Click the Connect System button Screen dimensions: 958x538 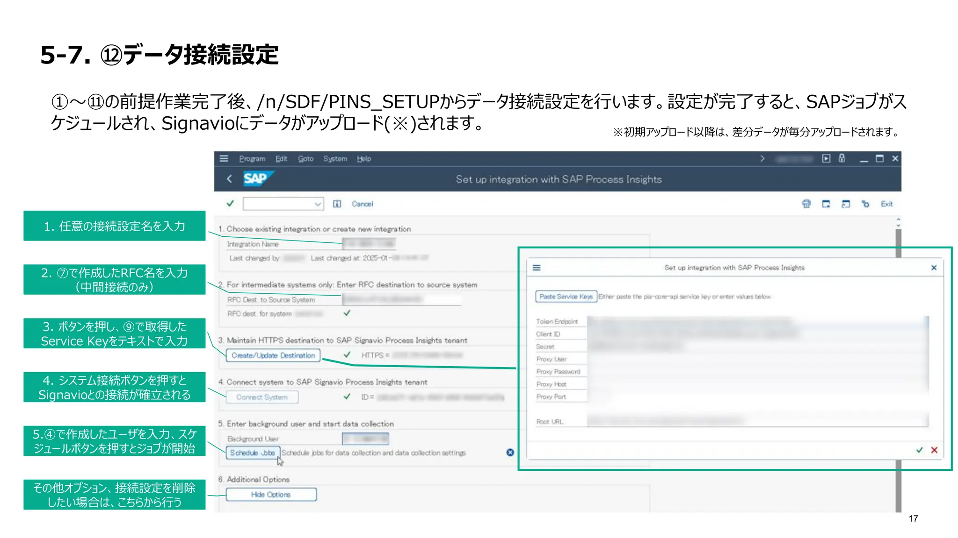click(262, 397)
